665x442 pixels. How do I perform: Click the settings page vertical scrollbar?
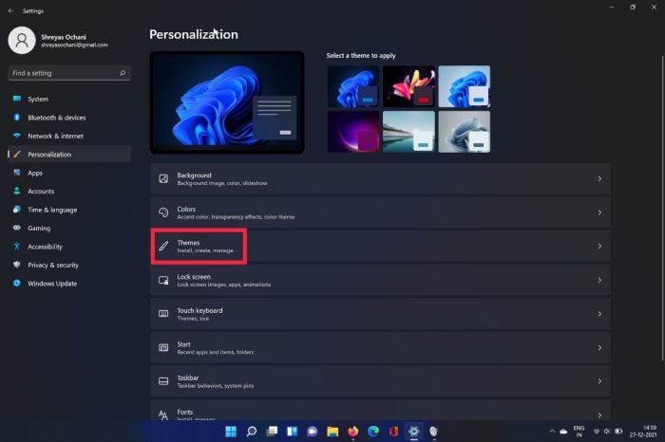(x=662, y=208)
